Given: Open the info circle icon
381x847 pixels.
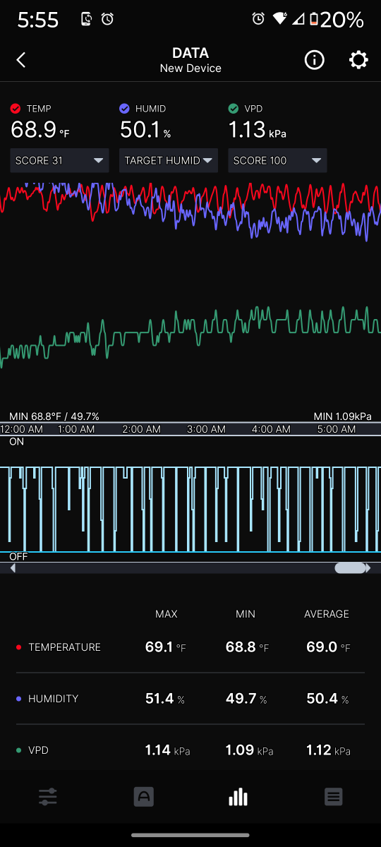Looking at the screenshot, I should point(314,60).
